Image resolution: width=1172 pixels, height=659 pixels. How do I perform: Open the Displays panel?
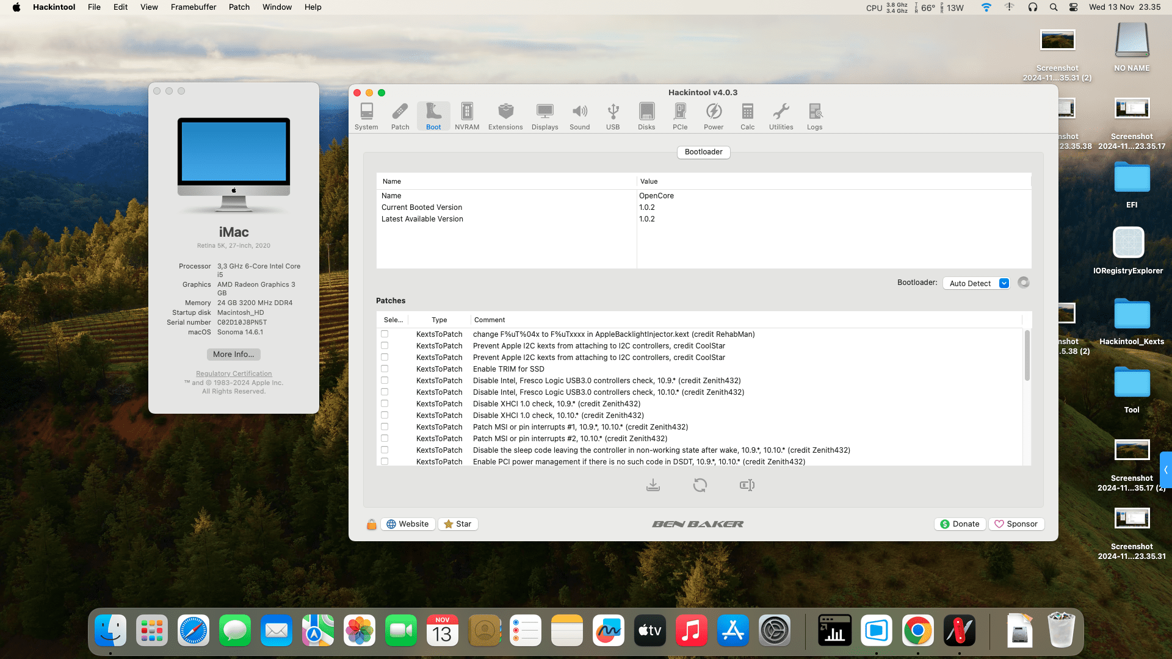544,116
